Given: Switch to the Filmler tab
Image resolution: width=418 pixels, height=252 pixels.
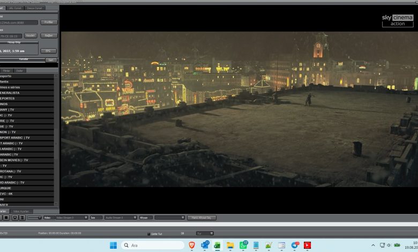Looking at the screenshot, I should (6, 71).
